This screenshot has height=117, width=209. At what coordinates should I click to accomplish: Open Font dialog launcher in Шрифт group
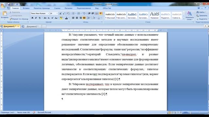(69, 22)
